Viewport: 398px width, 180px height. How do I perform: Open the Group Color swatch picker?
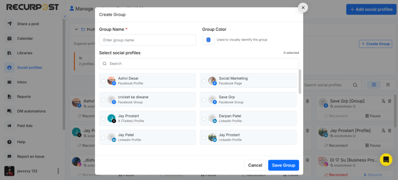(208, 40)
